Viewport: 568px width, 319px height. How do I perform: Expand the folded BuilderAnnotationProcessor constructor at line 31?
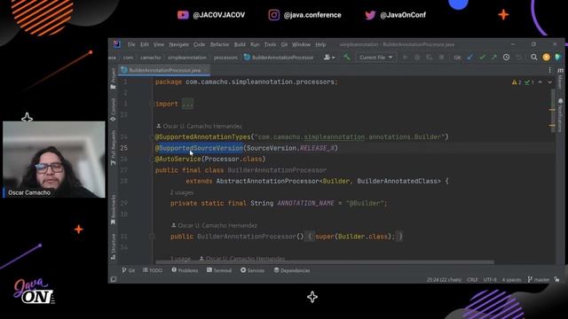coord(152,237)
